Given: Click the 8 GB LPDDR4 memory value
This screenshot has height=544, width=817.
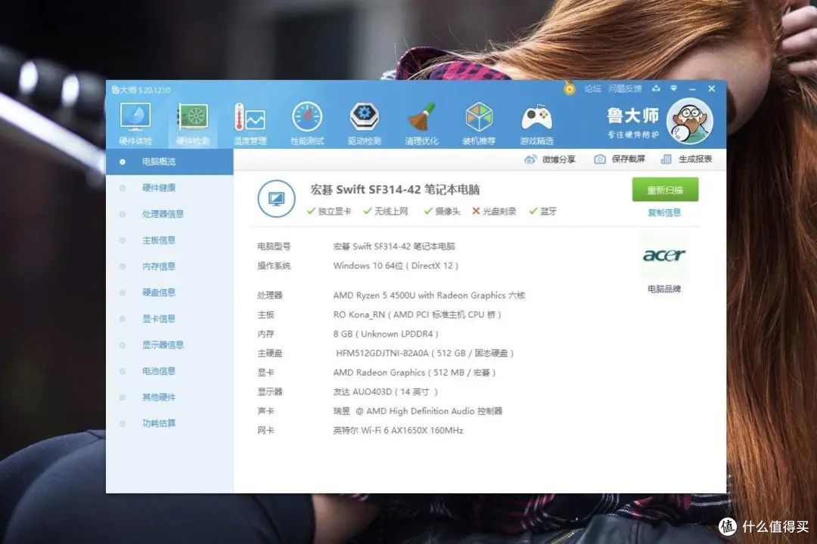Looking at the screenshot, I should [x=386, y=334].
